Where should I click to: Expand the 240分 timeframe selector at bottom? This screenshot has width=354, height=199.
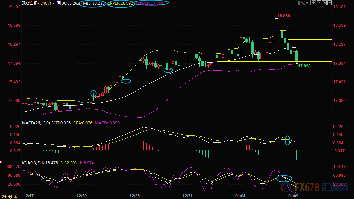pyautogui.click(x=8, y=196)
